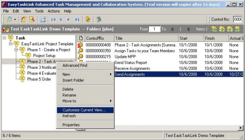This screenshot has height=140, width=245.
Task: Go to the first record toolbar arrow
Action: click(x=53, y=19)
